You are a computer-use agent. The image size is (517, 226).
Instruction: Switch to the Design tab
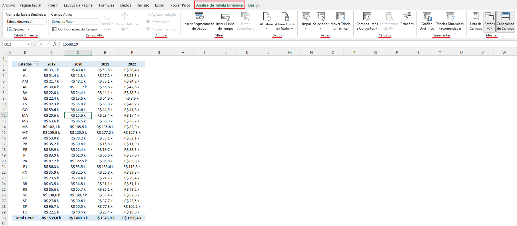[x=254, y=5]
